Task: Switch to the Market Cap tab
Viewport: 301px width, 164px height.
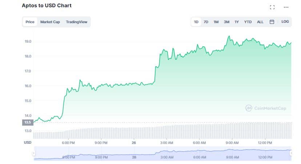Action: [50, 22]
